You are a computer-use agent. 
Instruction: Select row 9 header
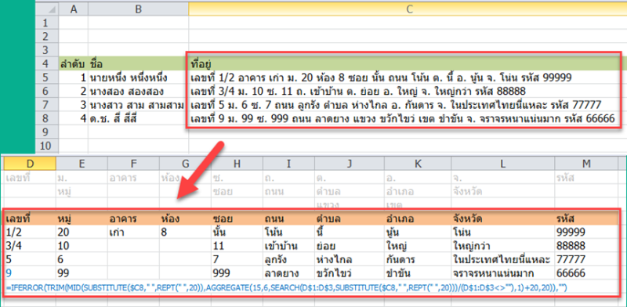47,132
